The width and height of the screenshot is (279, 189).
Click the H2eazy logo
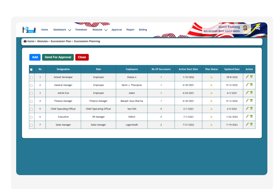(x=29, y=30)
